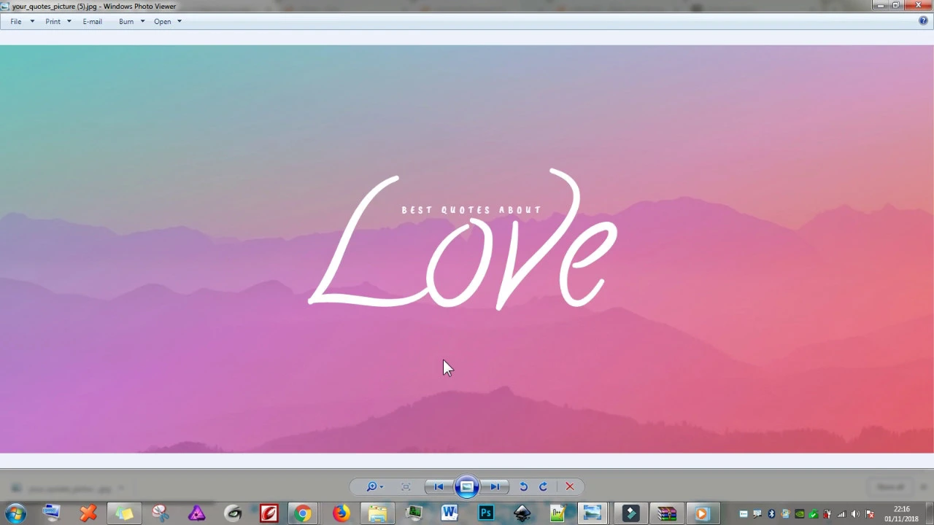Image resolution: width=934 pixels, height=525 pixels.
Task: Click the Love quotes picture
Action: 467,249
